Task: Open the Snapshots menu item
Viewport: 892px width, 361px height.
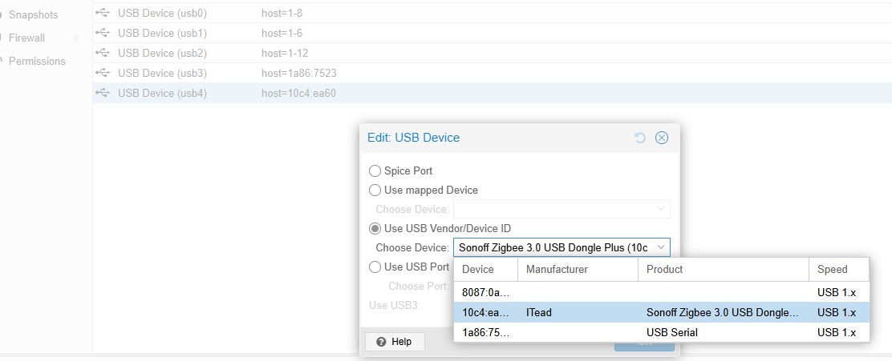Action: tap(33, 14)
